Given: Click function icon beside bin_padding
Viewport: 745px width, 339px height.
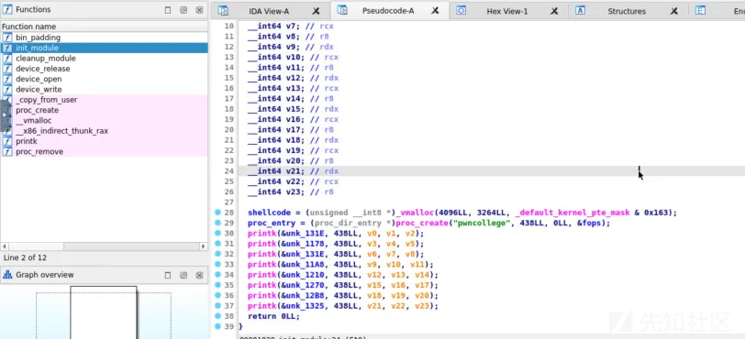Looking at the screenshot, I should click(x=7, y=38).
